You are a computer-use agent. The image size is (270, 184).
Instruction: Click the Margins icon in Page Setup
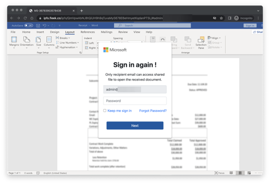tap(14, 40)
